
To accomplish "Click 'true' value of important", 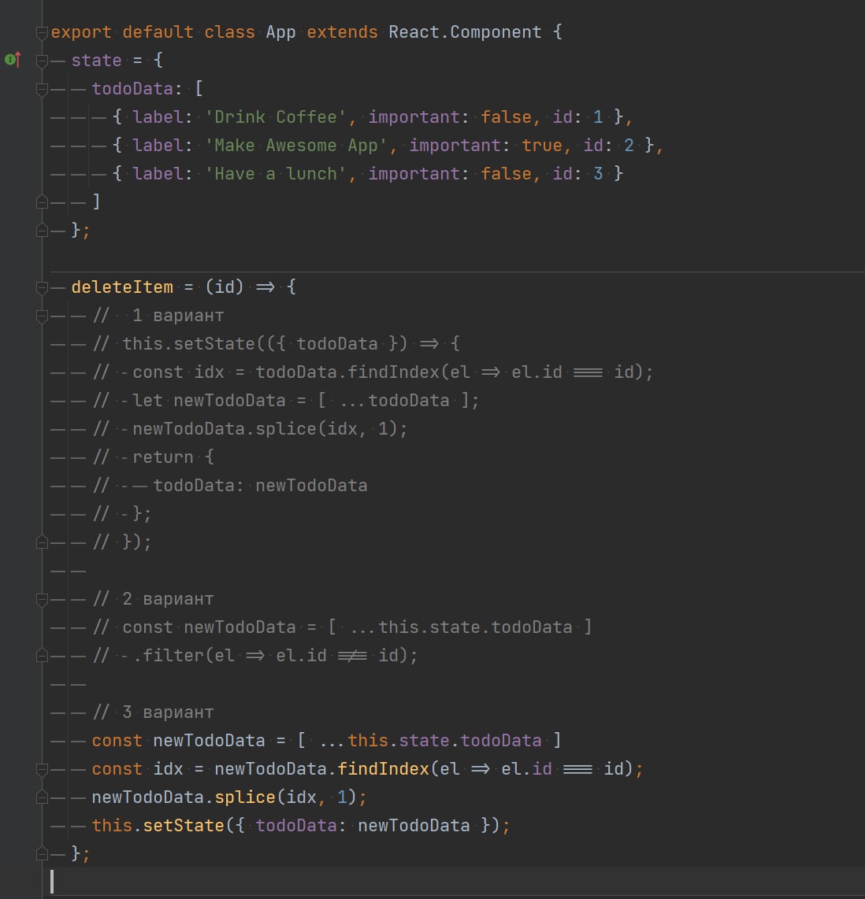I will (541, 145).
